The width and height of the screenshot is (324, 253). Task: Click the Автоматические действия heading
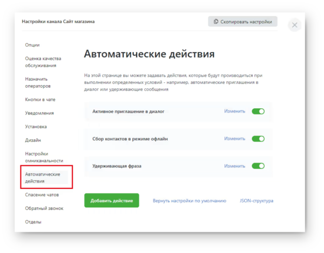point(149,54)
